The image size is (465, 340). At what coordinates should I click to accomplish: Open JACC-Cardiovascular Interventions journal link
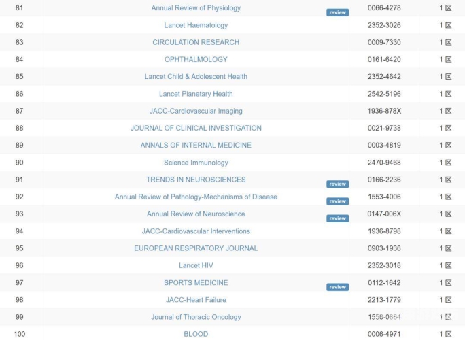coord(196,231)
